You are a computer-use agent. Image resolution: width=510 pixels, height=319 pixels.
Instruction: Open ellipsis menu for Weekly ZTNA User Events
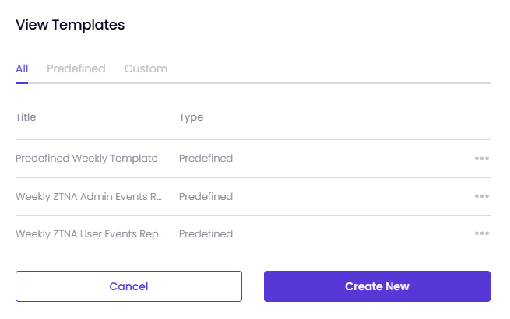click(482, 233)
